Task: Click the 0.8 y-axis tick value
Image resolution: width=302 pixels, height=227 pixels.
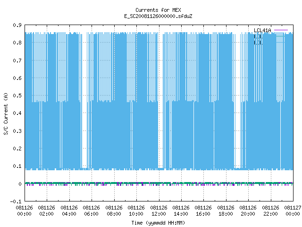Action: [17, 43]
